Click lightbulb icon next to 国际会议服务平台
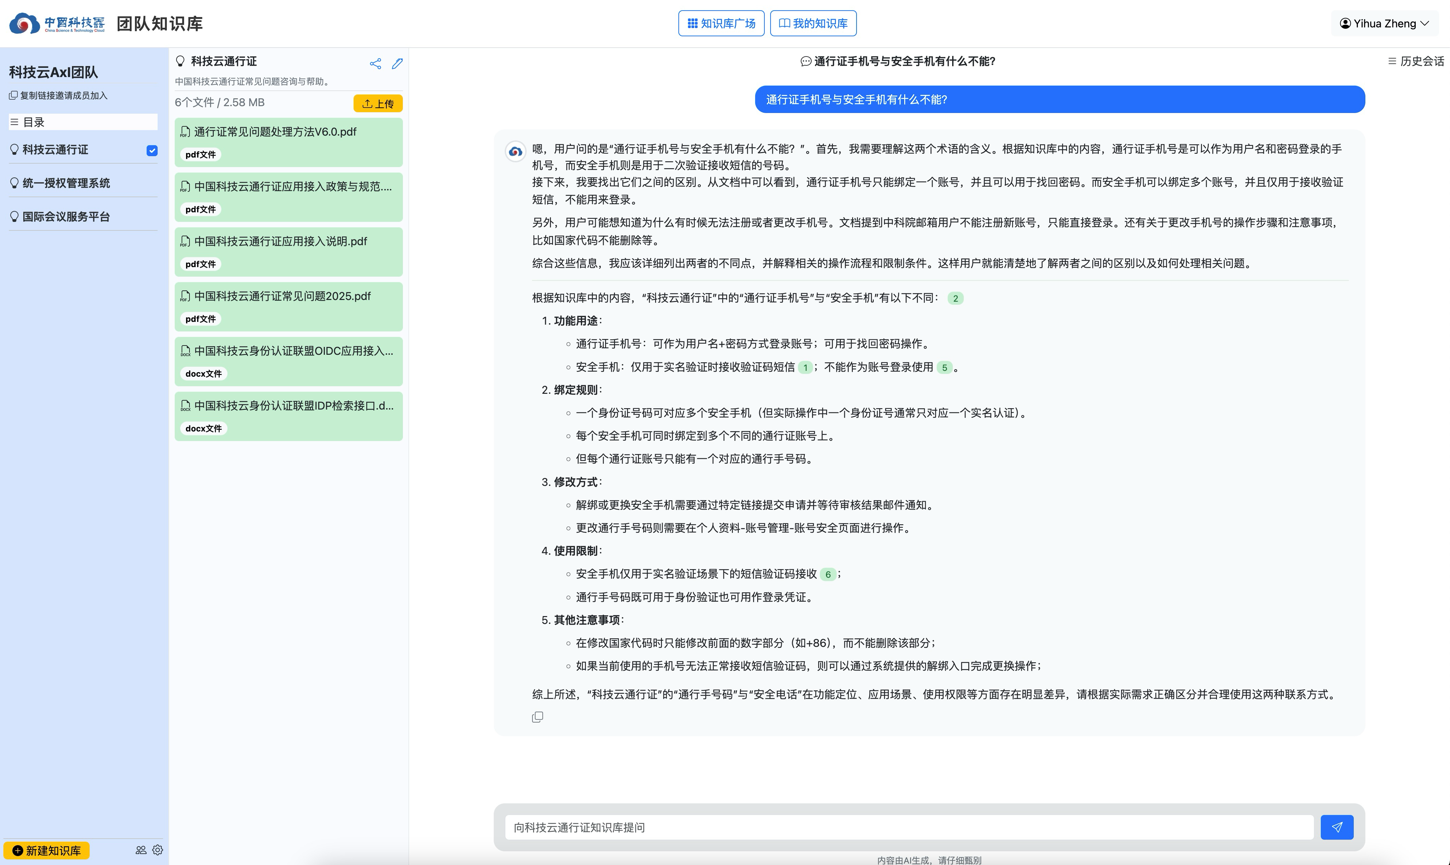 click(x=15, y=217)
